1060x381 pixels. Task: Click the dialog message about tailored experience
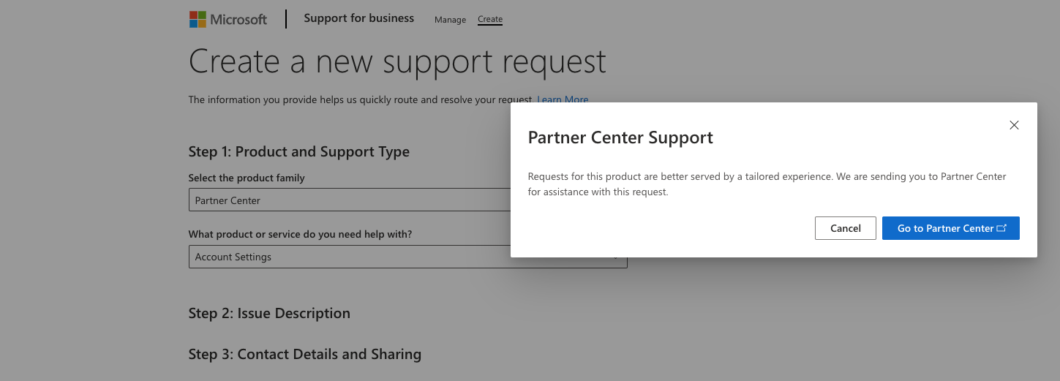click(x=767, y=184)
